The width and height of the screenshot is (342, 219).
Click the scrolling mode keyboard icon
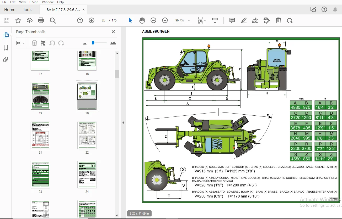215,20
